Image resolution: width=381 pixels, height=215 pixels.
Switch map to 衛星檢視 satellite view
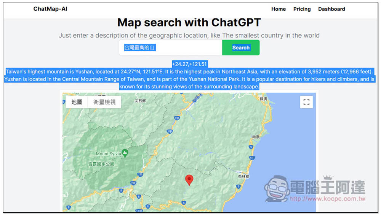tap(104, 102)
